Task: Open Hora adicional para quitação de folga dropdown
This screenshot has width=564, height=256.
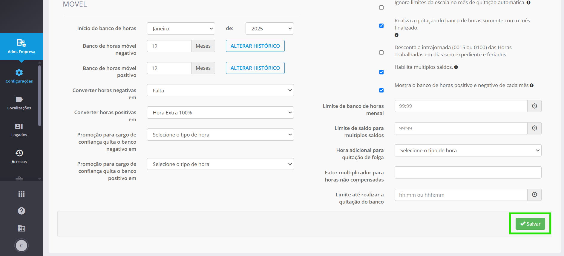Action: click(x=468, y=151)
